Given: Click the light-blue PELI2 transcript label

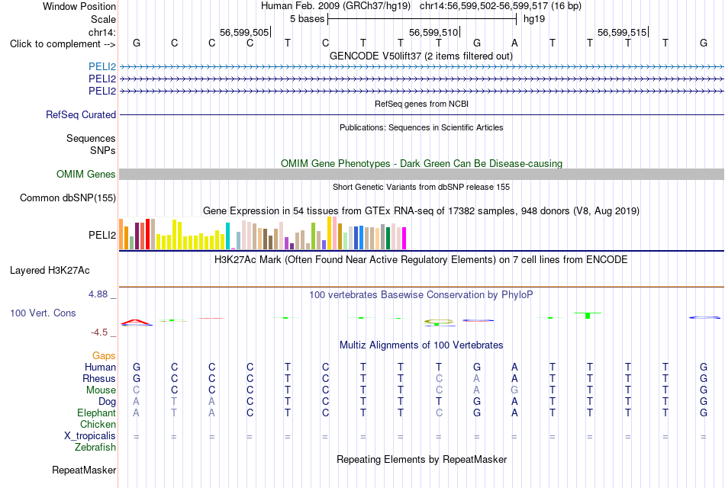Looking at the screenshot, I should point(102,67).
